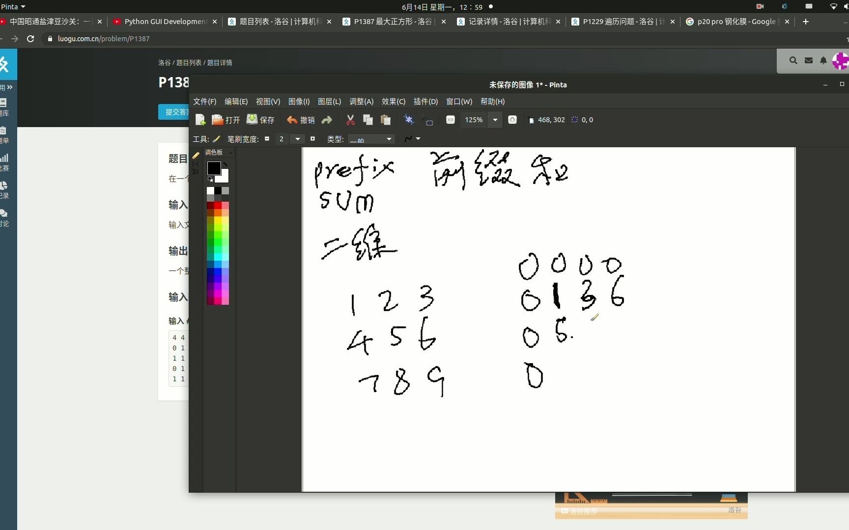
Task: Copy the selection to clipboard
Action: (368, 120)
